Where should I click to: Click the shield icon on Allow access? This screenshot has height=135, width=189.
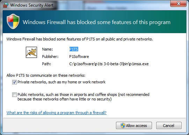pyautogui.click(x=123, y=126)
